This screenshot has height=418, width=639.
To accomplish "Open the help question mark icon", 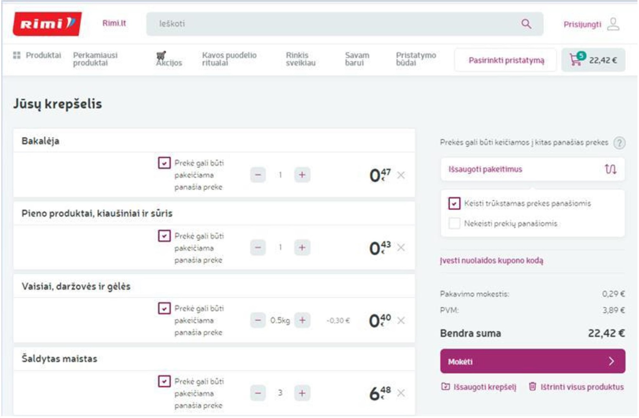I will pyautogui.click(x=619, y=143).
